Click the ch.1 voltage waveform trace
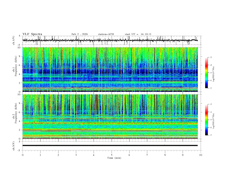This screenshot has height=174, width=226. (x=110, y=40)
